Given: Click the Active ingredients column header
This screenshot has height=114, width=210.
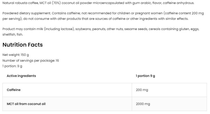Looking at the screenshot, I should click(x=21, y=76).
